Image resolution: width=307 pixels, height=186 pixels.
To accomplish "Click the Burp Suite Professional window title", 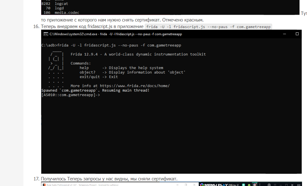I will pyautogui.click(x=83, y=185).
